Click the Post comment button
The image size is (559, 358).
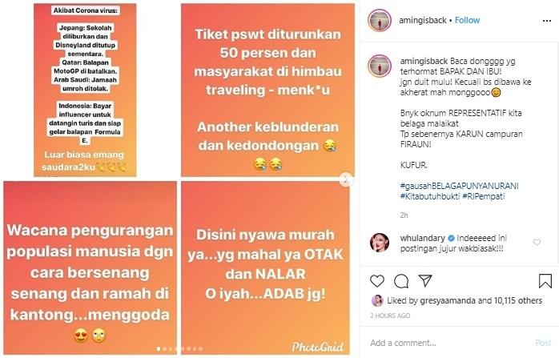(x=543, y=343)
